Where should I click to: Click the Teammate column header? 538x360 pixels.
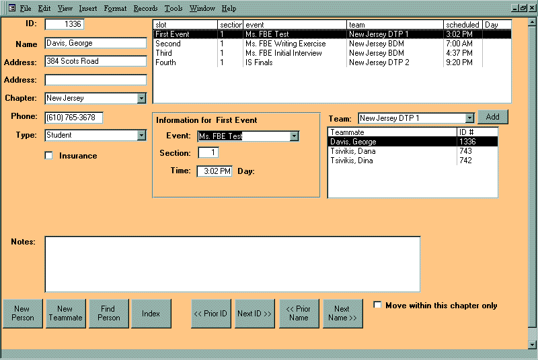point(393,132)
